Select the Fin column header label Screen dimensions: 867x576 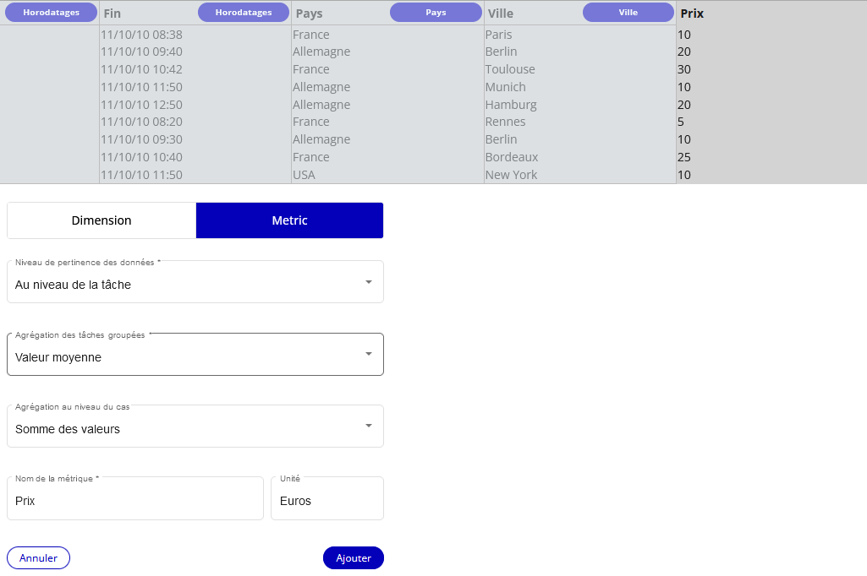point(112,14)
